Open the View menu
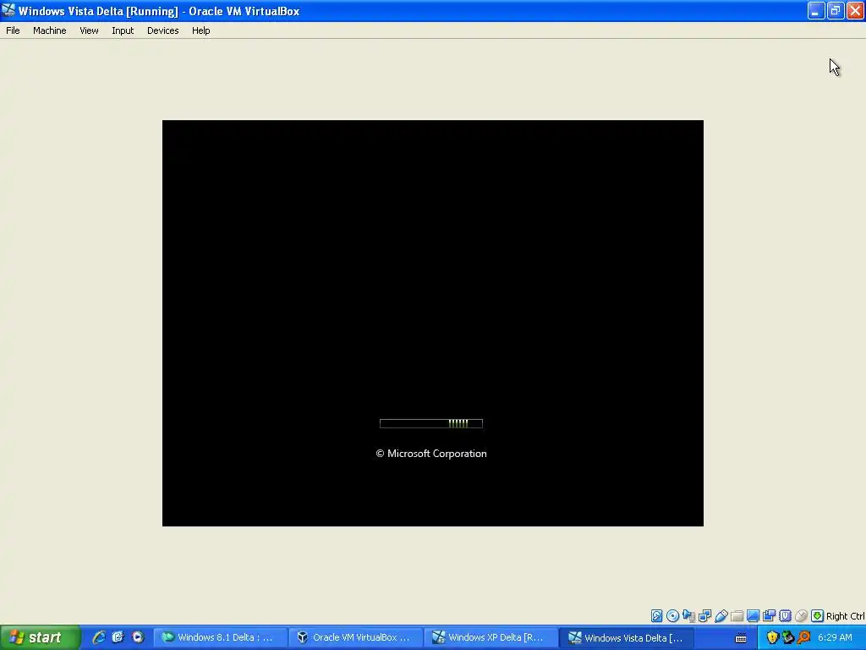 [89, 30]
